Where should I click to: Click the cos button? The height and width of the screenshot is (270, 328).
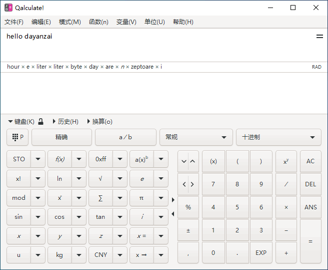point(60,217)
